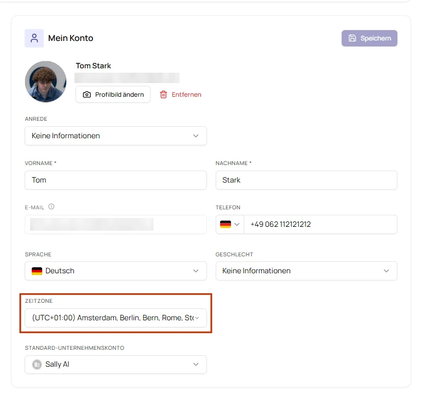This screenshot has height=399, width=421.
Task: Click the info icon beside E-Mail label
Action: [x=51, y=207]
